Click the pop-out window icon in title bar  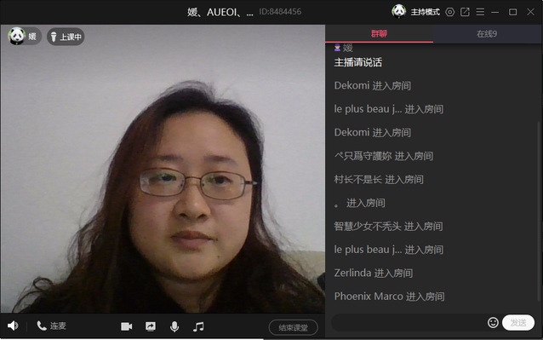(x=465, y=12)
